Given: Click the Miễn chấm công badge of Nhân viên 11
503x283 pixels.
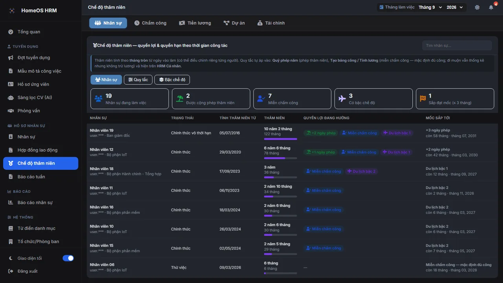Looking at the screenshot, I should pyautogui.click(x=323, y=191).
